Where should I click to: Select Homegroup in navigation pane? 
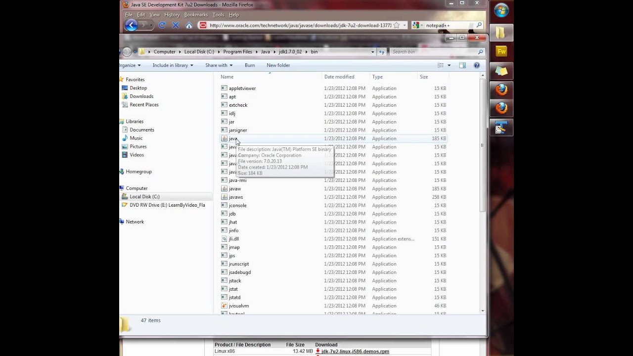click(138, 172)
